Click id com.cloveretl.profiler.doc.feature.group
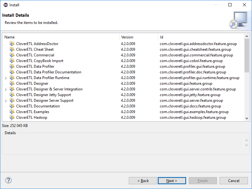This screenshot has height=189, width=252. tap(193, 72)
